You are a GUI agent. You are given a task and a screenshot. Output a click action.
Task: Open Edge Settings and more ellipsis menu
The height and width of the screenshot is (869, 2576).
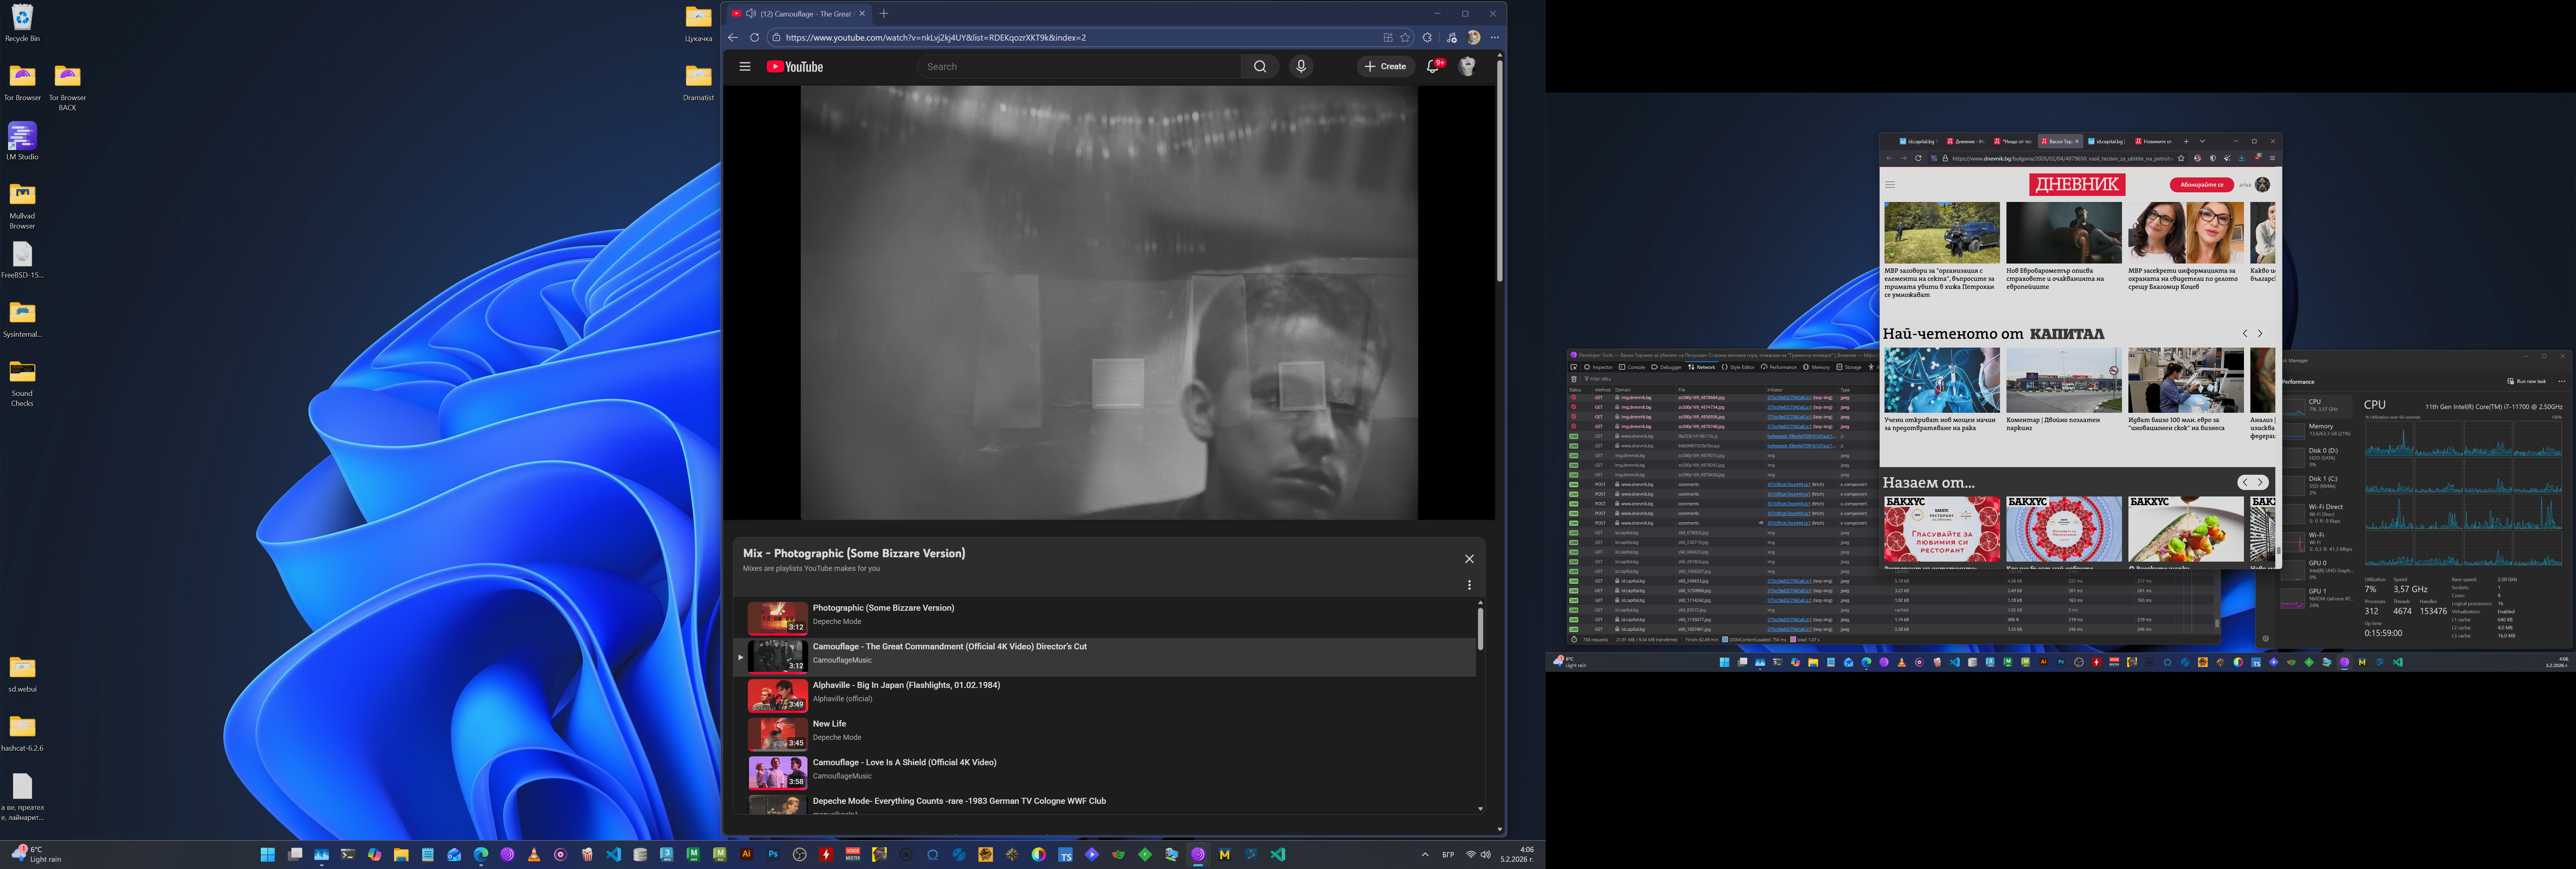coord(1495,38)
